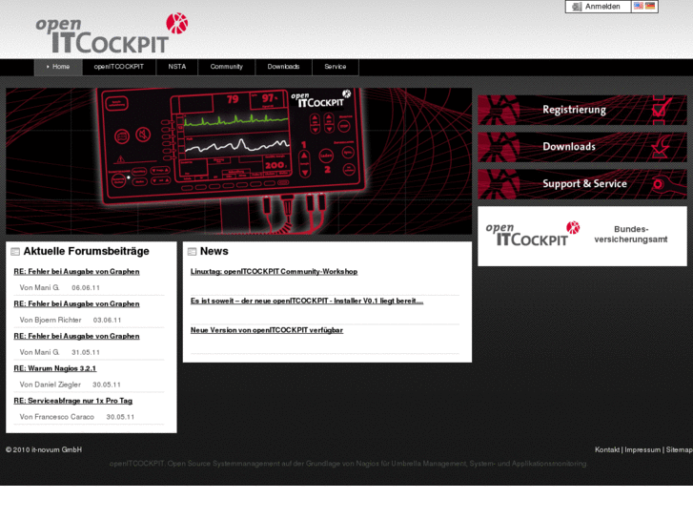Click the news icon beside News heading
The image size is (693, 520).
192,251
